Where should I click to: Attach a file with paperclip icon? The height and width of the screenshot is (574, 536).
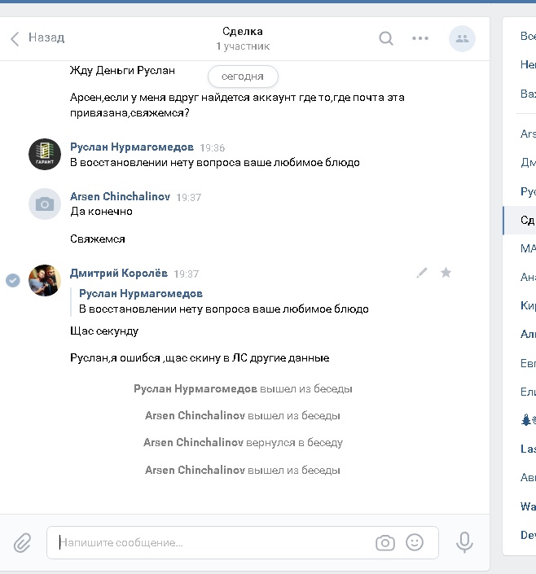(x=22, y=542)
